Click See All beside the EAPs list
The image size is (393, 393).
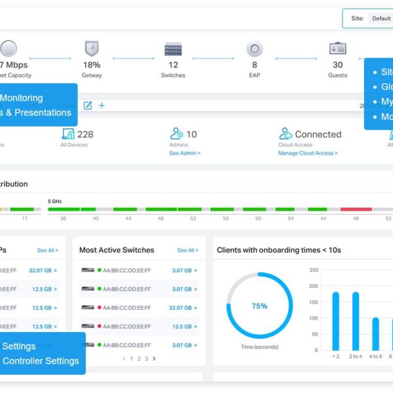[x=48, y=250]
